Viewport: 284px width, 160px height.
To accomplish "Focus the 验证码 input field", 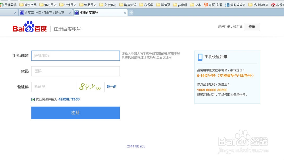I will pos(54,87).
